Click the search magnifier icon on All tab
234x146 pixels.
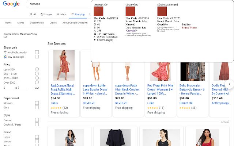coord(31,15)
